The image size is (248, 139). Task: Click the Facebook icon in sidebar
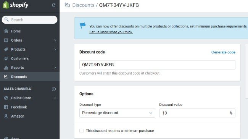[x=6, y=107]
